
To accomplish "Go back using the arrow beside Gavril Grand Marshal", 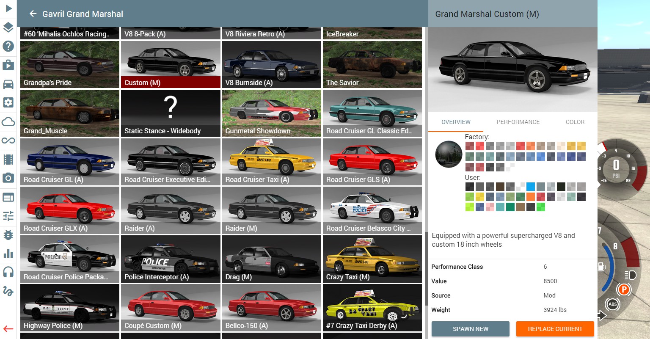I will 33,14.
